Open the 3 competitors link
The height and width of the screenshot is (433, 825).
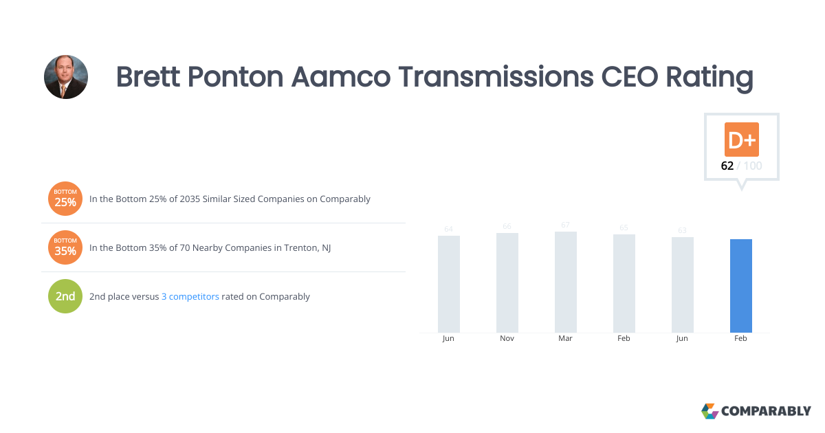coord(190,297)
